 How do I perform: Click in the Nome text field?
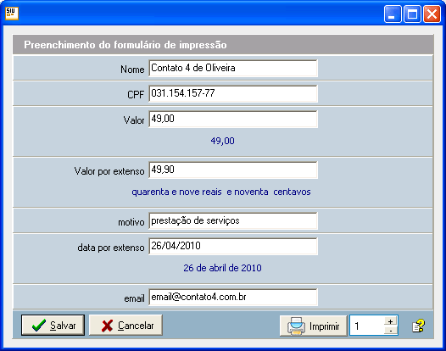coord(233,69)
